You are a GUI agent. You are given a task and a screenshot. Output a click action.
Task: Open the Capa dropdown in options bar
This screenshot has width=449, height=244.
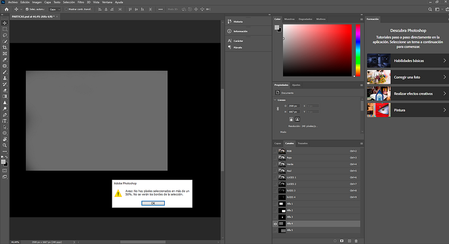(x=55, y=9)
